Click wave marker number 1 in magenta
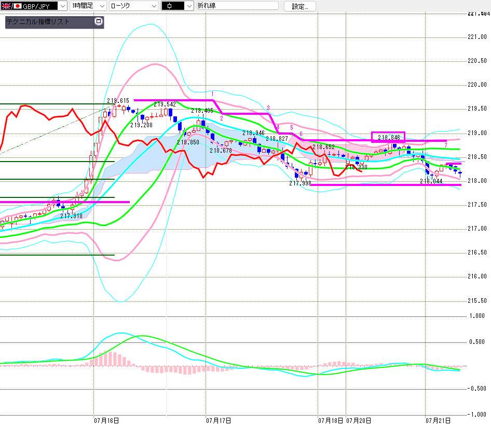The image size is (491, 426). coord(212,94)
